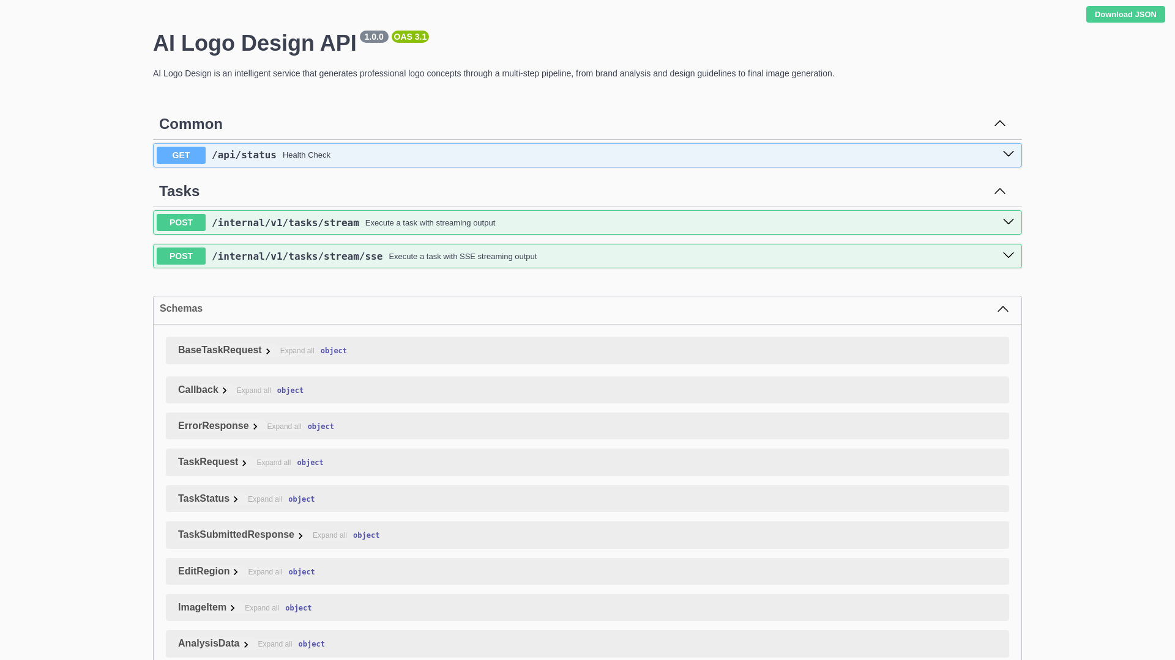Click Expand all for ImageItem
This screenshot has height=660, width=1175.
pos(262,608)
